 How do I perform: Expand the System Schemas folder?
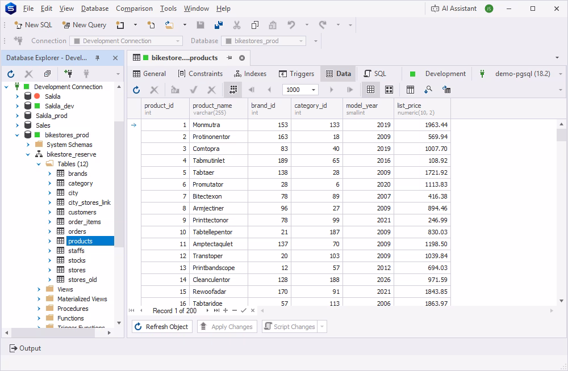(28, 145)
